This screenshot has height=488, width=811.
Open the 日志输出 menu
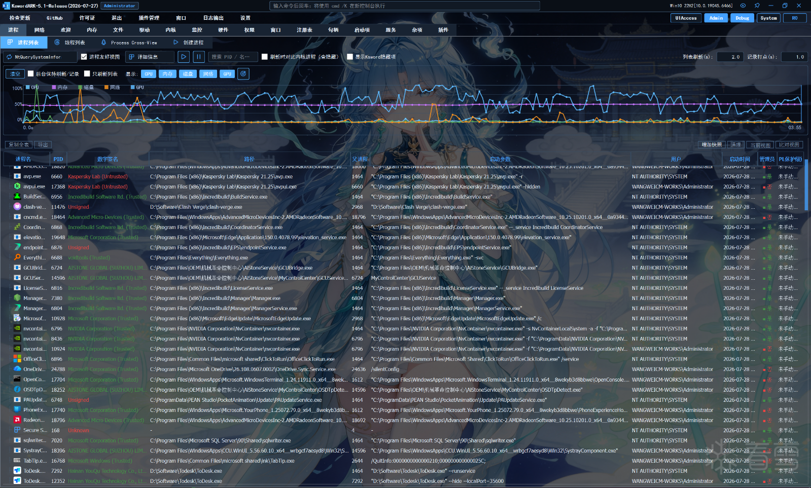pyautogui.click(x=214, y=18)
